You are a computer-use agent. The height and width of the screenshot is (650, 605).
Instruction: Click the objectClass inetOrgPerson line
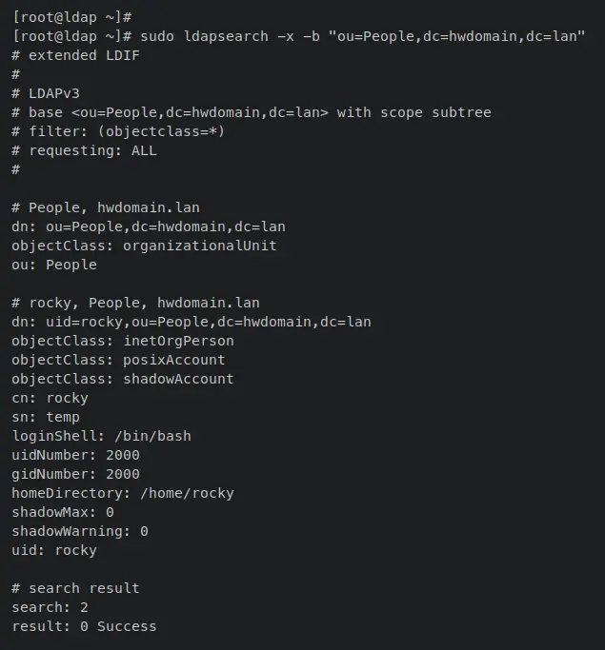click(x=123, y=341)
